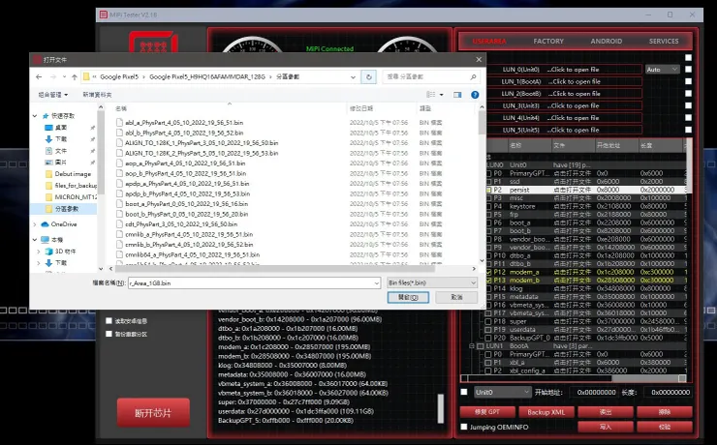Click the Backup XML button

click(546, 412)
